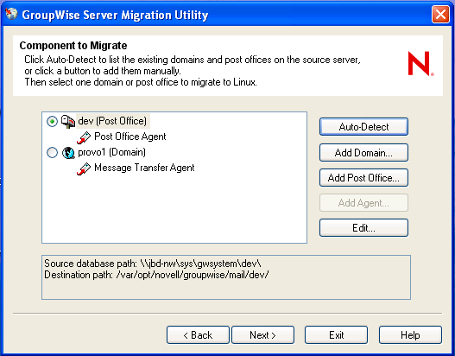This screenshot has width=455, height=356.
Task: Click the 'Destination path' text line
Action: (x=156, y=275)
